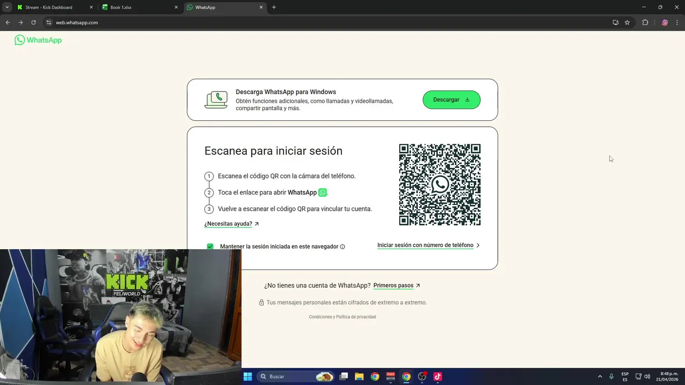Click the 'Primeros pasos' link

click(397, 286)
